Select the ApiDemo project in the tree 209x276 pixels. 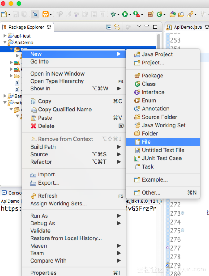tap(24, 42)
